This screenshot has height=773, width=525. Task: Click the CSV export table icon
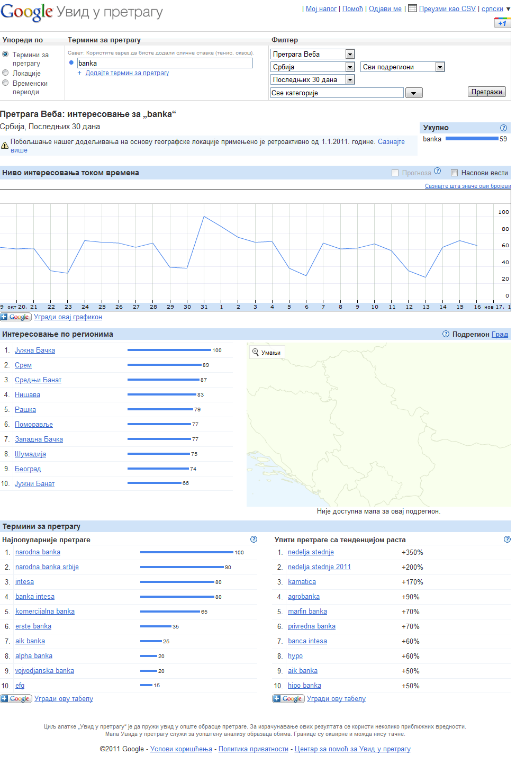pyautogui.click(x=412, y=8)
